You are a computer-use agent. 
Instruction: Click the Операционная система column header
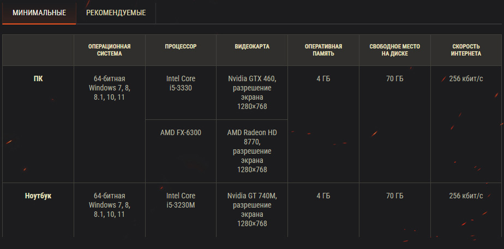pos(109,50)
